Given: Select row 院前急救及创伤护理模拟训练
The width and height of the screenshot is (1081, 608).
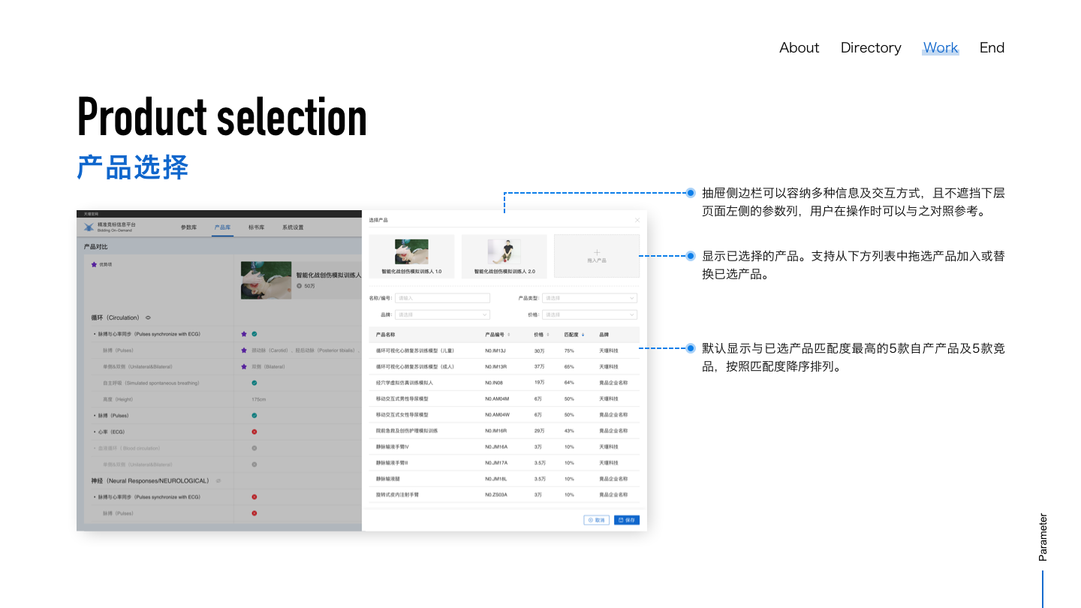Looking at the screenshot, I should tap(504, 431).
